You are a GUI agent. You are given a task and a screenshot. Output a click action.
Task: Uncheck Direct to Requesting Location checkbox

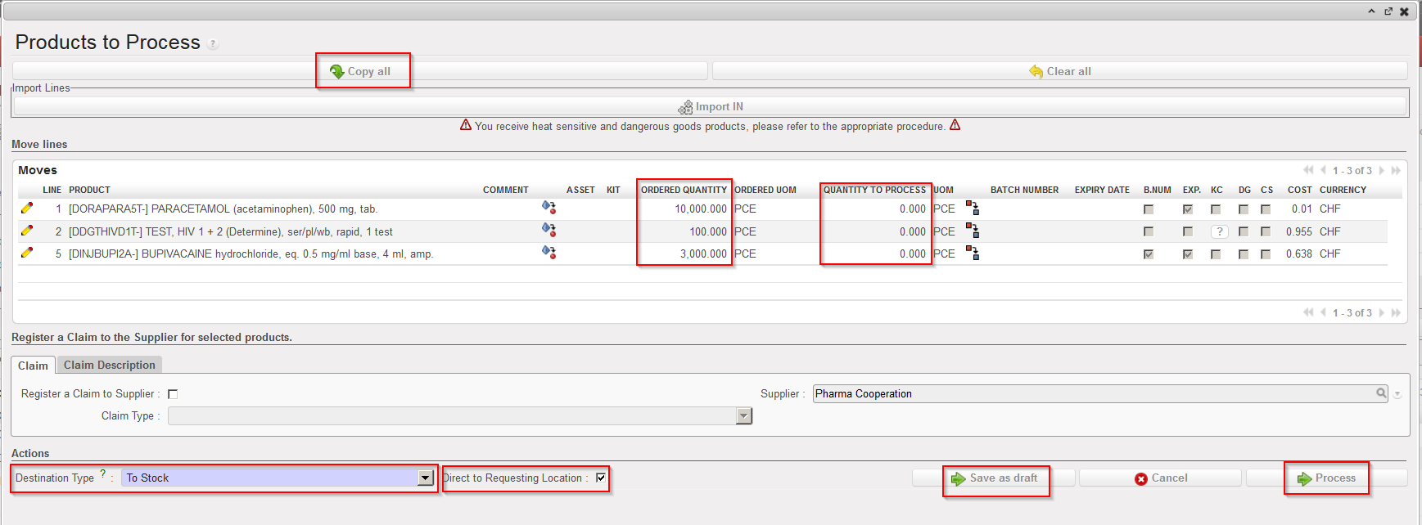601,478
